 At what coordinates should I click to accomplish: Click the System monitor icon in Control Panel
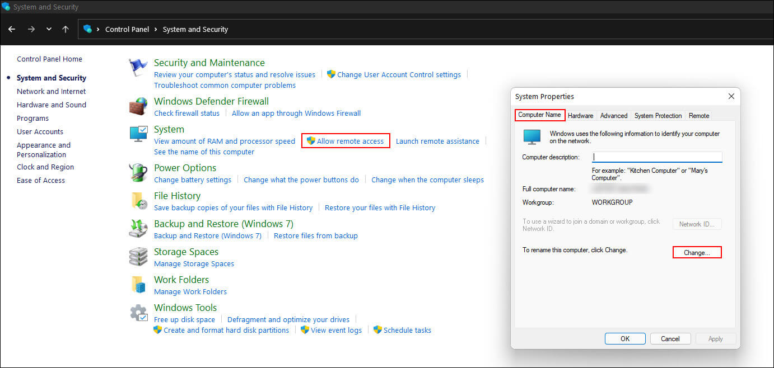(x=138, y=134)
